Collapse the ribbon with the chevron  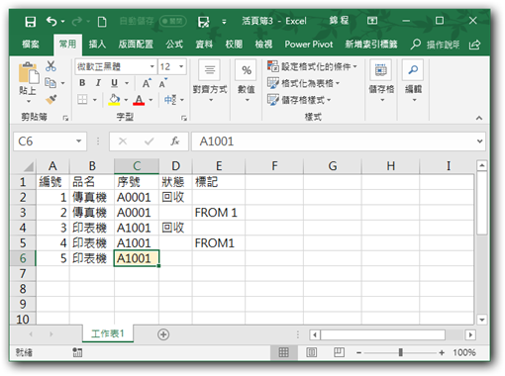[x=479, y=118]
